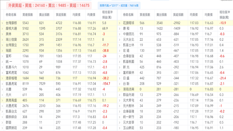Viewport: 233px width, 131px height.
Task: Sort left table by 券商名稱 header
Action: 11,15
